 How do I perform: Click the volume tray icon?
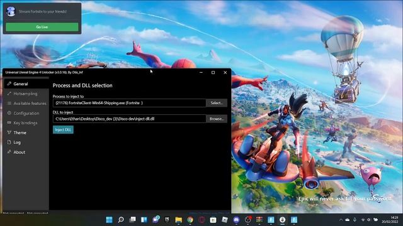click(369, 220)
